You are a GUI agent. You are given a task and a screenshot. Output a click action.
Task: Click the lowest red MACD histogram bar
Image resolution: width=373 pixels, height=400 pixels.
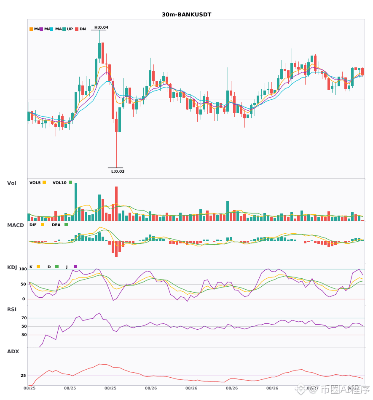click(116, 249)
